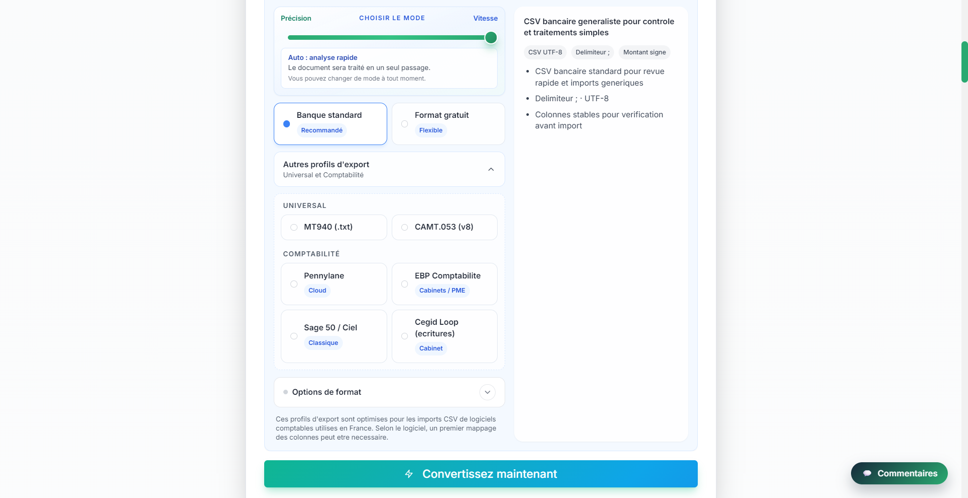Click the CSV UTF-8 tag chip
Image resolution: width=968 pixels, height=498 pixels.
[x=545, y=52]
